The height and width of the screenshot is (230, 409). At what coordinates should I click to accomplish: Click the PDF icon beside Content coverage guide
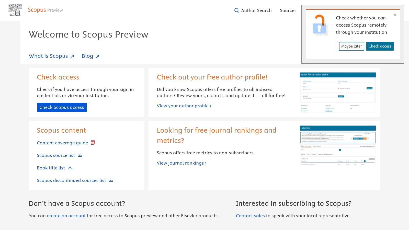point(93,143)
